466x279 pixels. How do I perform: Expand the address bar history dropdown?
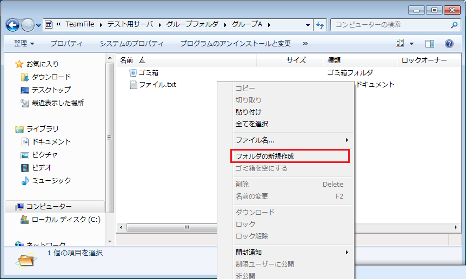pos(308,25)
